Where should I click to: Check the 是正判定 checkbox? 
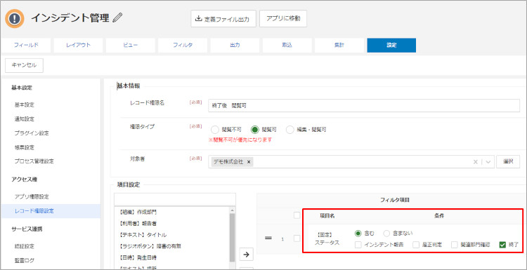[416, 245]
